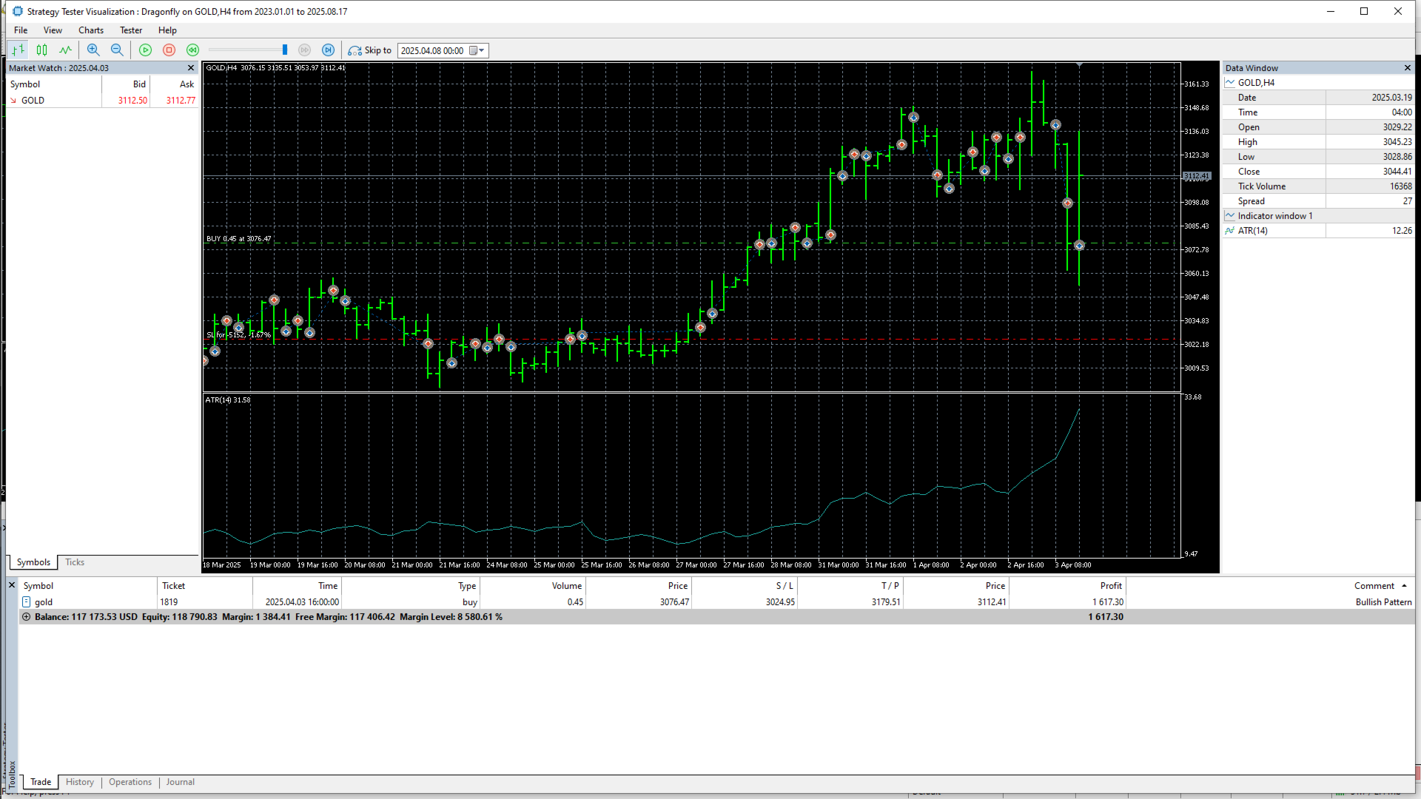Screen dimensions: 1421x799
Task: Close the Market Watch panel
Action: (x=191, y=68)
